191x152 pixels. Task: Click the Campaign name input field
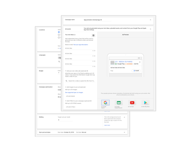[x=97, y=20]
